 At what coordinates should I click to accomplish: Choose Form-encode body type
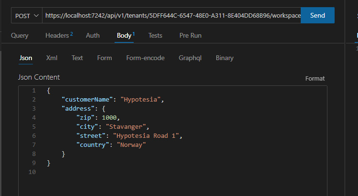point(145,58)
